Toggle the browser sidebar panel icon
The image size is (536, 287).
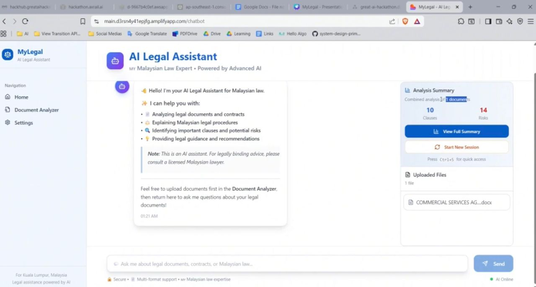coord(488,21)
